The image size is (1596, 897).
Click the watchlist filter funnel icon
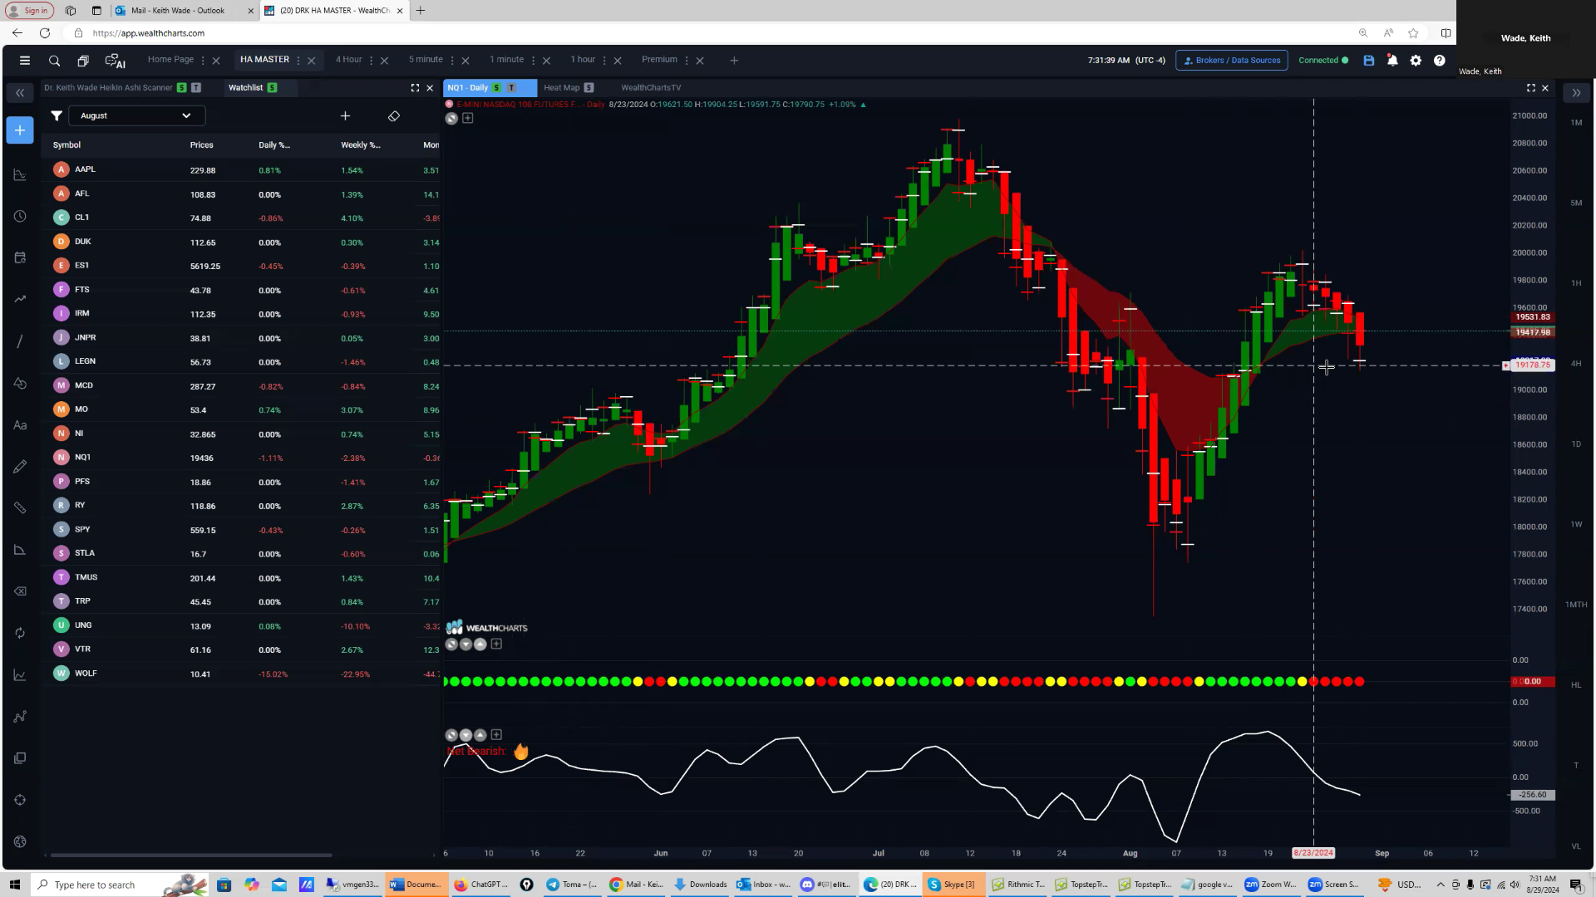point(57,116)
